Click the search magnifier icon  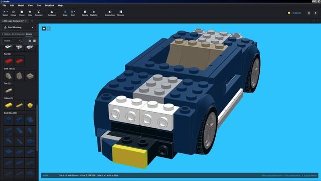[21, 41]
